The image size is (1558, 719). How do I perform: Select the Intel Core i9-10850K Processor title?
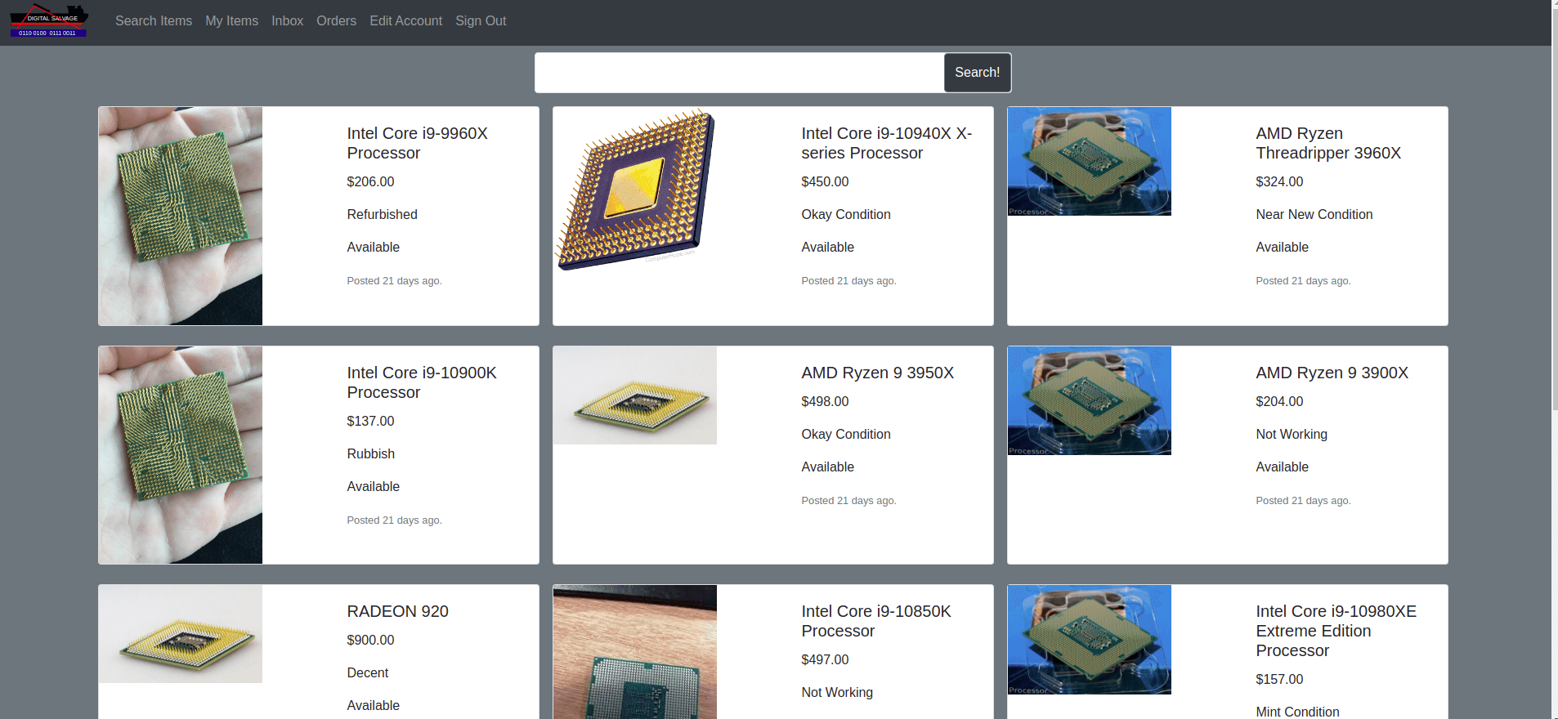tap(876, 621)
